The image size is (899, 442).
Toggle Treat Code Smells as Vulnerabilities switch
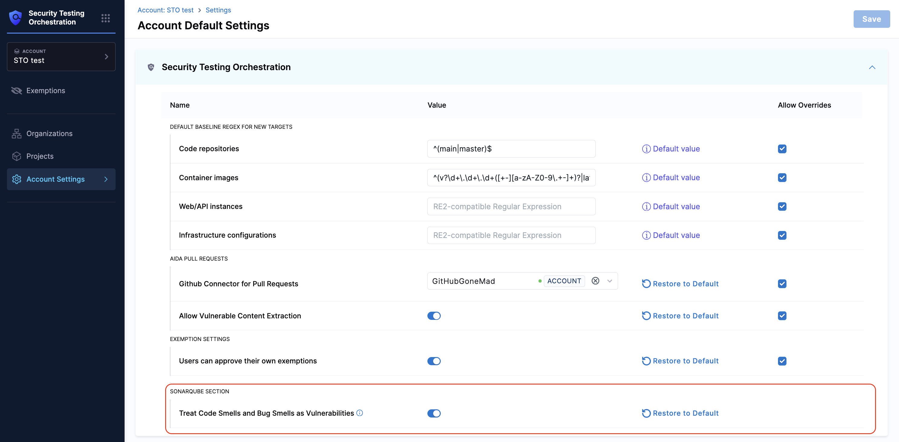click(x=434, y=413)
